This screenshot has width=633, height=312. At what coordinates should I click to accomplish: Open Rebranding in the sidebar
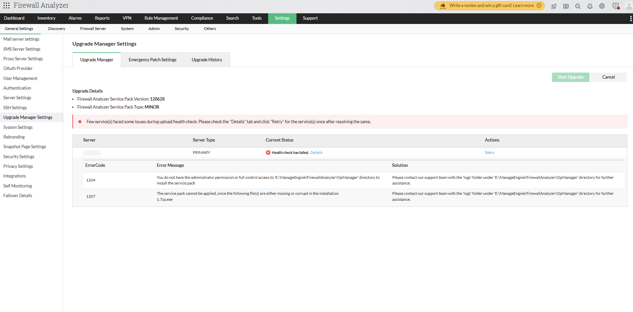click(14, 137)
